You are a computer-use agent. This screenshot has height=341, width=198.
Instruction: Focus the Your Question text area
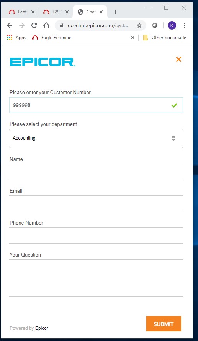[x=96, y=278]
